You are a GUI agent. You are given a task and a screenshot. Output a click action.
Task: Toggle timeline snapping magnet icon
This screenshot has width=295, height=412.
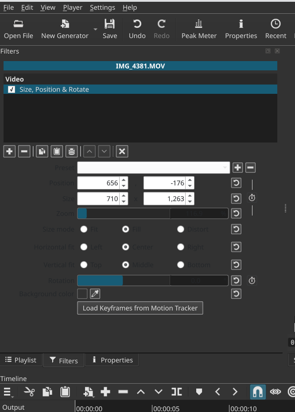pos(257,392)
